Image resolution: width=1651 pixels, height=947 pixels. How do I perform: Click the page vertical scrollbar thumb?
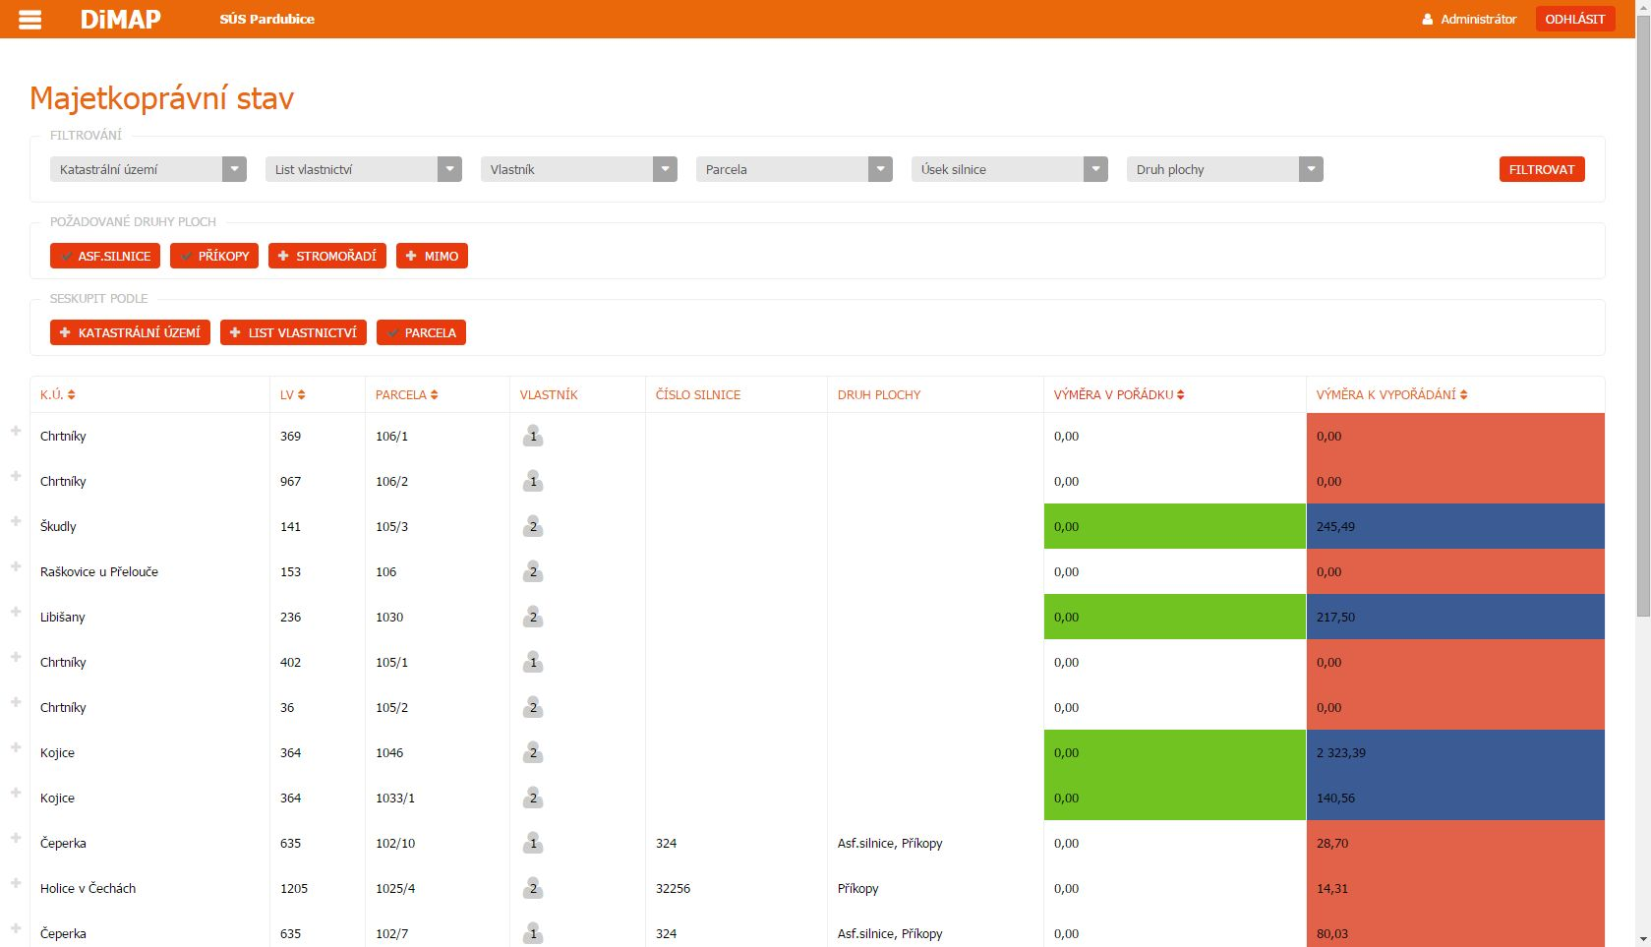[1643, 317]
